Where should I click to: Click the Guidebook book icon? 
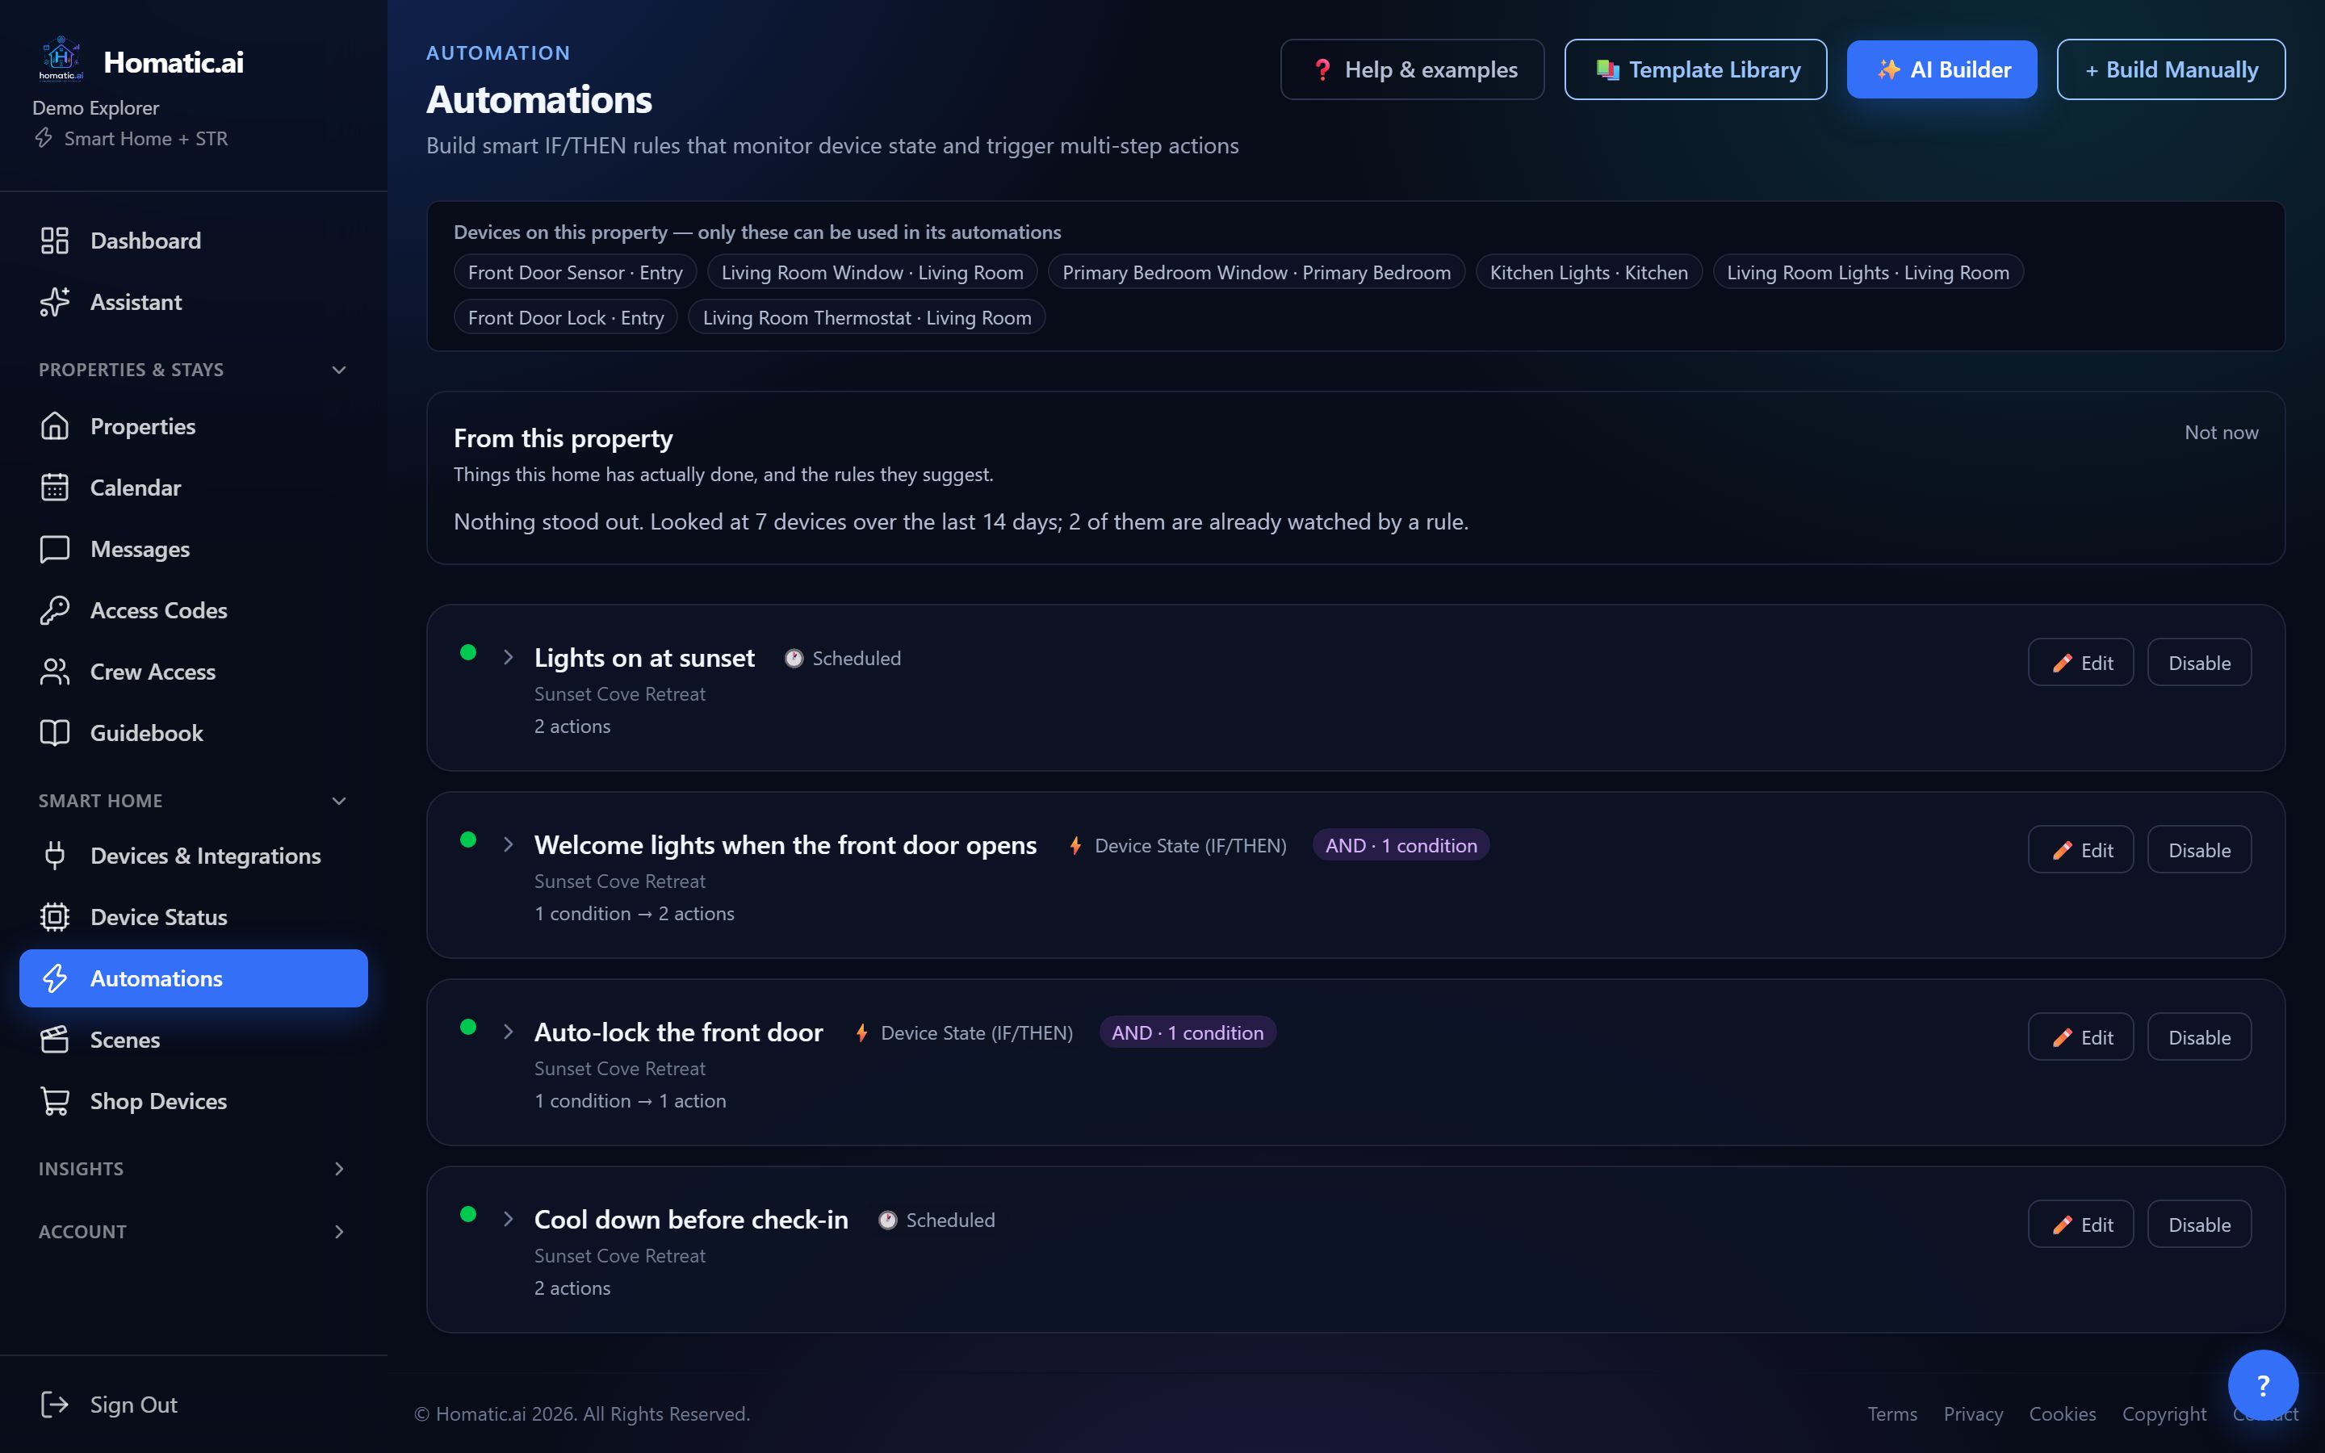[x=55, y=732]
